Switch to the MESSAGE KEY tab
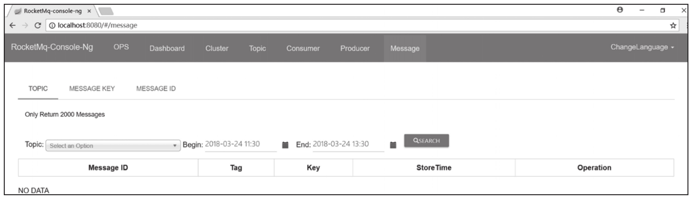Viewport: 692px width, 199px height. coord(92,89)
